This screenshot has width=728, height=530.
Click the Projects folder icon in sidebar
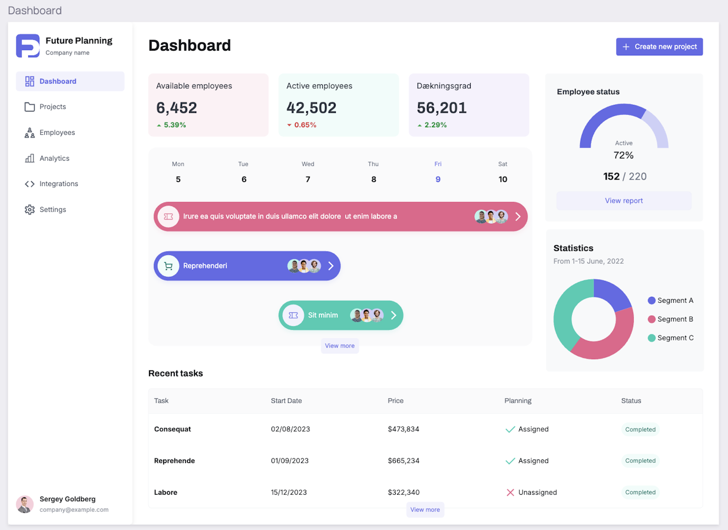coord(29,107)
